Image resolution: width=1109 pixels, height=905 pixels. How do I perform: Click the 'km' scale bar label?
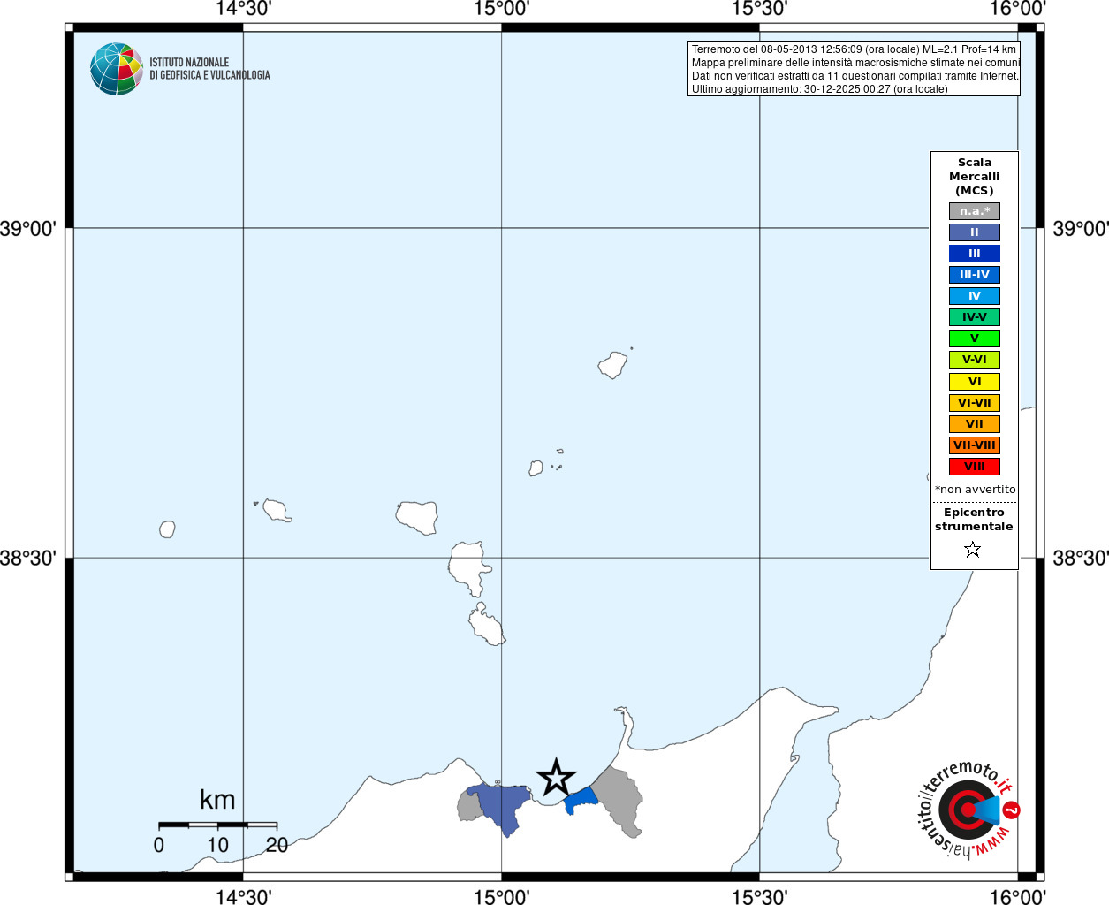click(217, 800)
